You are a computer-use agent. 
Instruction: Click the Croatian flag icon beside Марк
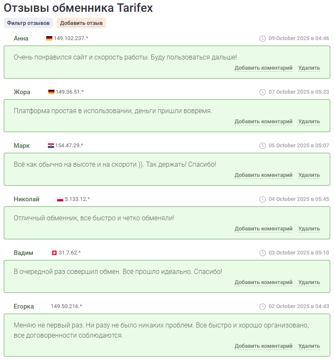(51, 146)
